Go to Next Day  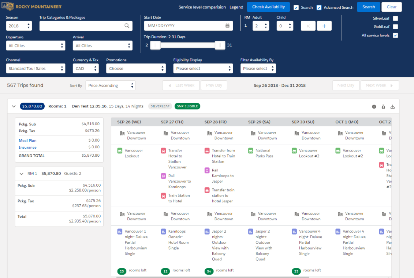346,85
